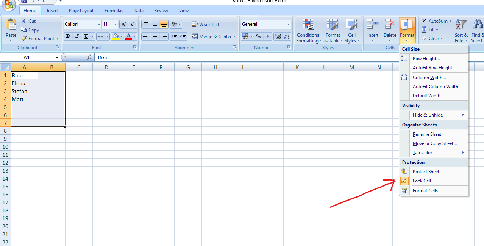Toggle Italic formatting

77,37
